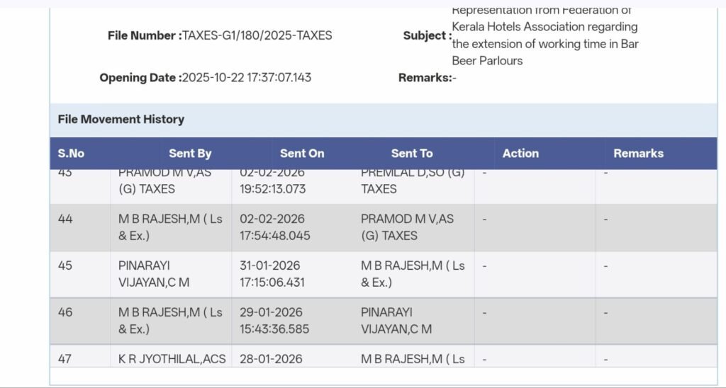Click the Sent To column header
This screenshot has height=388, width=726.
click(x=412, y=153)
